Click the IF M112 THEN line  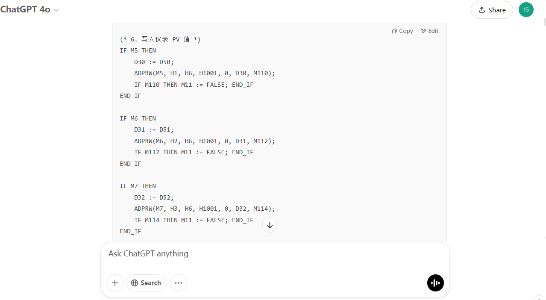pyautogui.click(x=194, y=152)
